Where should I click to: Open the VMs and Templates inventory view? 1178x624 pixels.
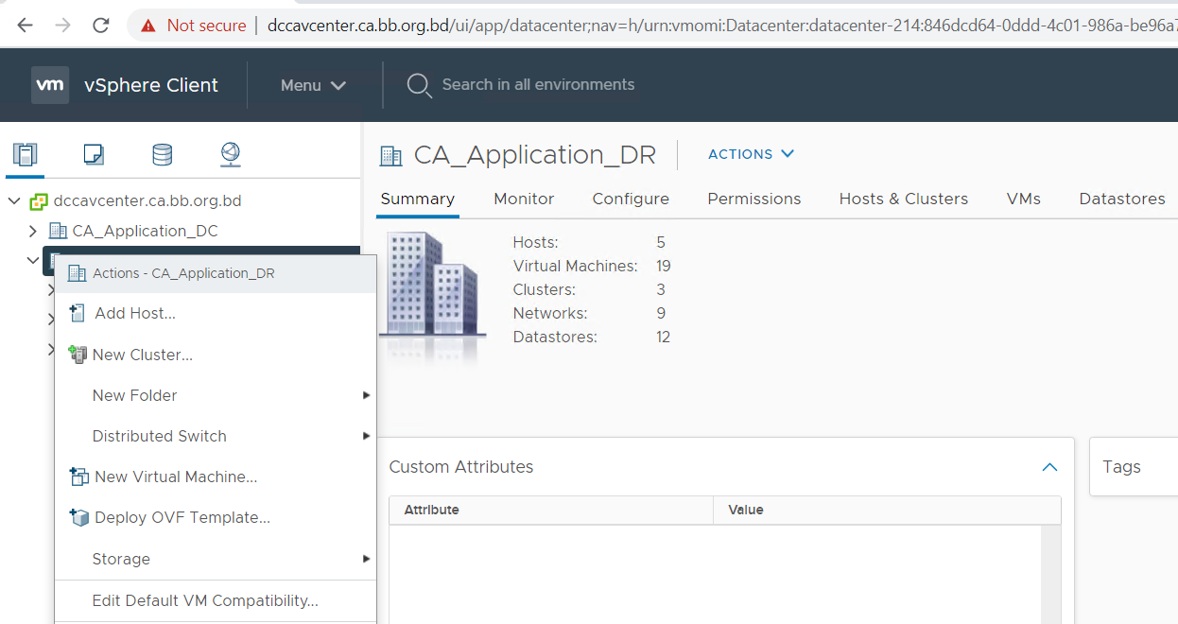click(x=94, y=154)
